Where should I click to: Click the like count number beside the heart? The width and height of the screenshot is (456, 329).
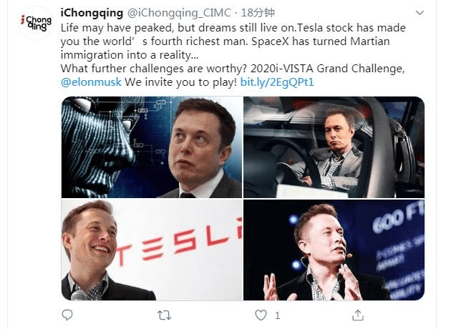(x=277, y=315)
